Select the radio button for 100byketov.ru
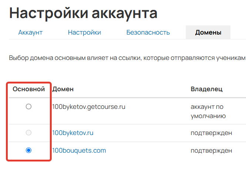 pos(28,132)
